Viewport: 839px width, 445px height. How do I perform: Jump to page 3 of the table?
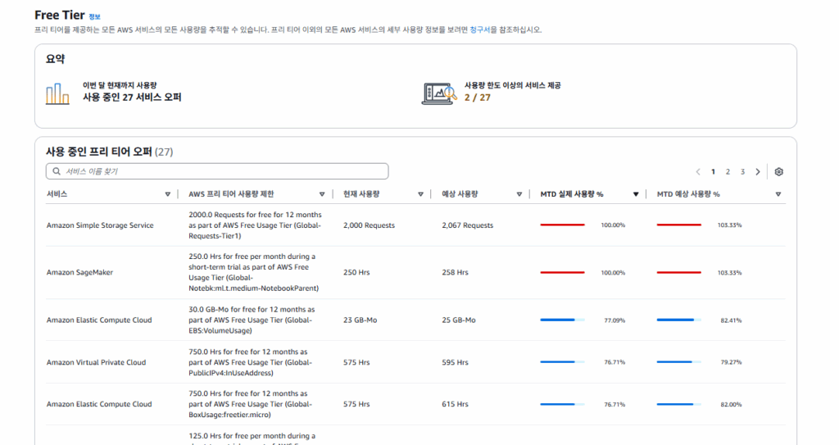pyautogui.click(x=742, y=172)
